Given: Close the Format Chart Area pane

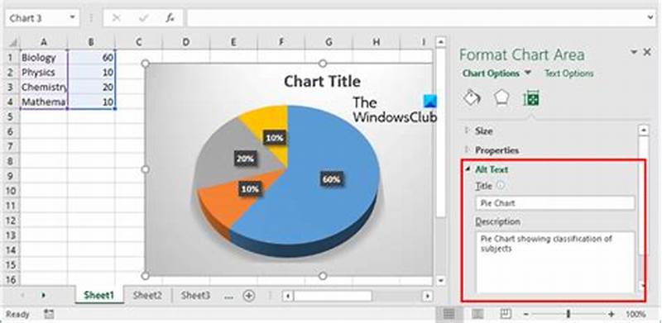Looking at the screenshot, I should point(647,52).
